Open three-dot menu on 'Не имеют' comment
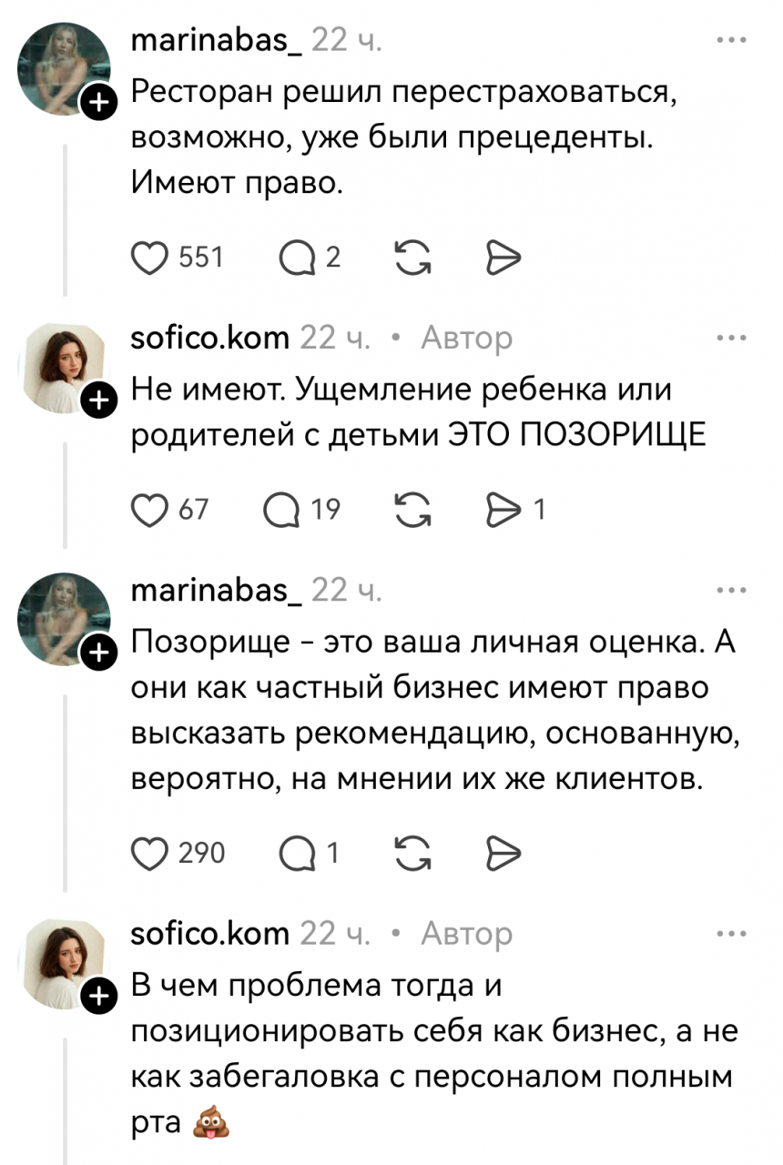 (x=731, y=339)
